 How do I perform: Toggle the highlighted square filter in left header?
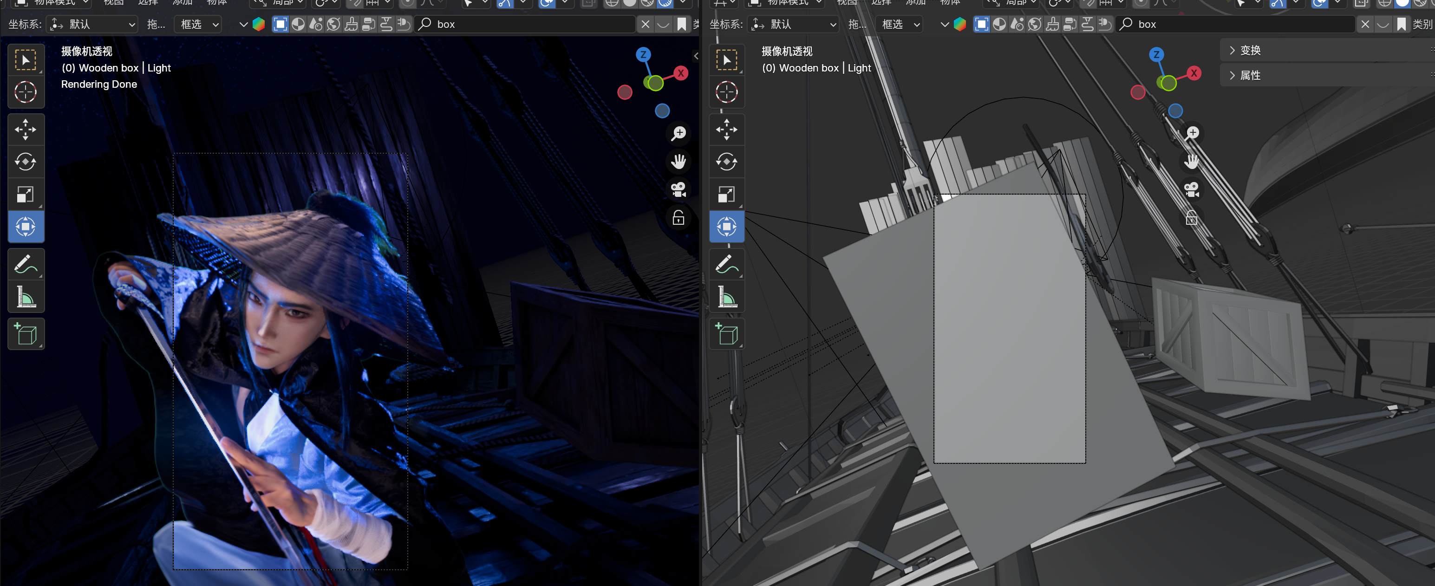click(280, 24)
